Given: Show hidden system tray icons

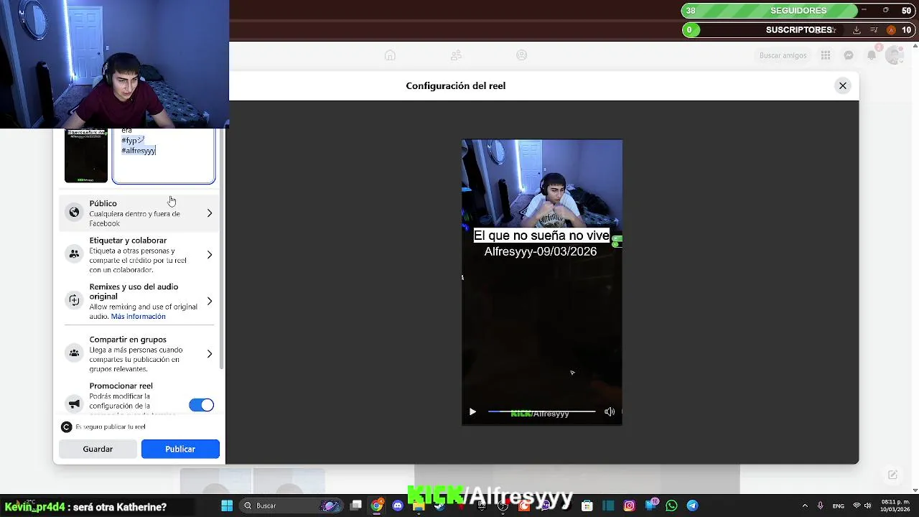Looking at the screenshot, I should tap(805, 506).
